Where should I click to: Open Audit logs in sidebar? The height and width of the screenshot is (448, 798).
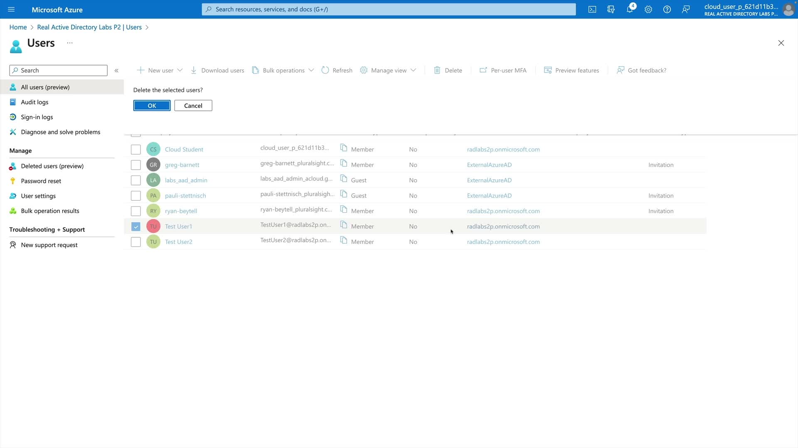pos(34,102)
